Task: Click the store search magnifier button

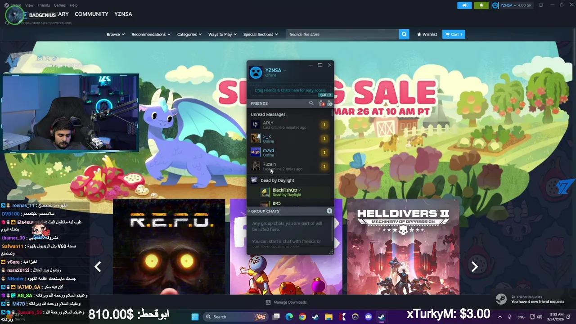Action: (x=404, y=34)
